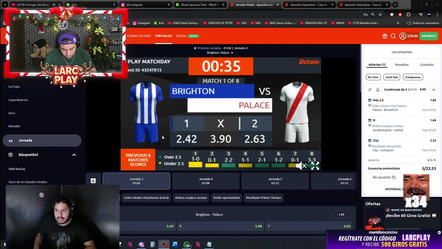The width and height of the screenshot is (442, 249).
Task: Open the browser zoom magnifier icon
Action: tap(373, 15)
